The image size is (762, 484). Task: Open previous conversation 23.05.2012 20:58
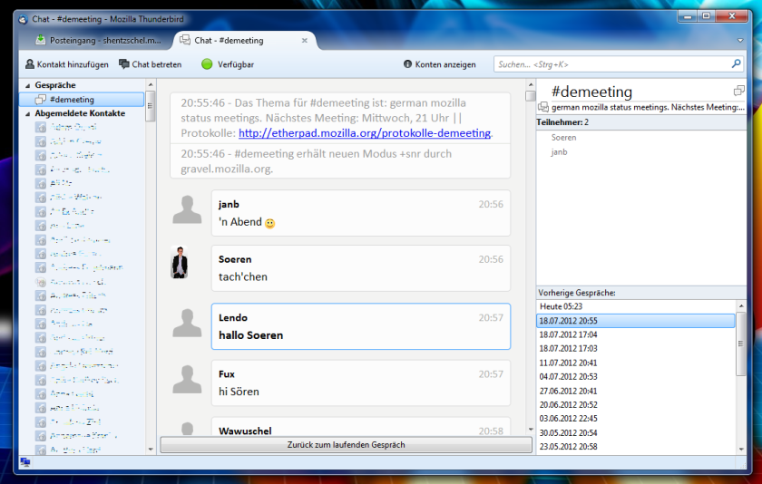pyautogui.click(x=636, y=447)
